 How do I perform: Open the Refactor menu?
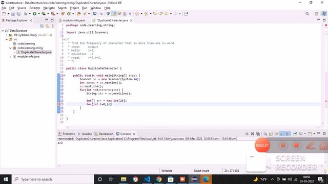[35, 8]
